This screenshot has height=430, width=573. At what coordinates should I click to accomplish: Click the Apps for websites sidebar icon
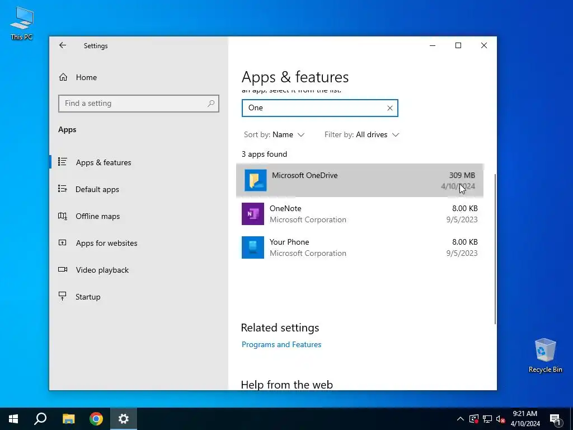coord(63,243)
